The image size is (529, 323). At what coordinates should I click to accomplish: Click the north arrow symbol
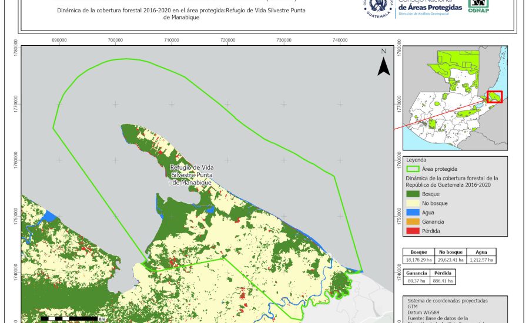click(x=383, y=63)
